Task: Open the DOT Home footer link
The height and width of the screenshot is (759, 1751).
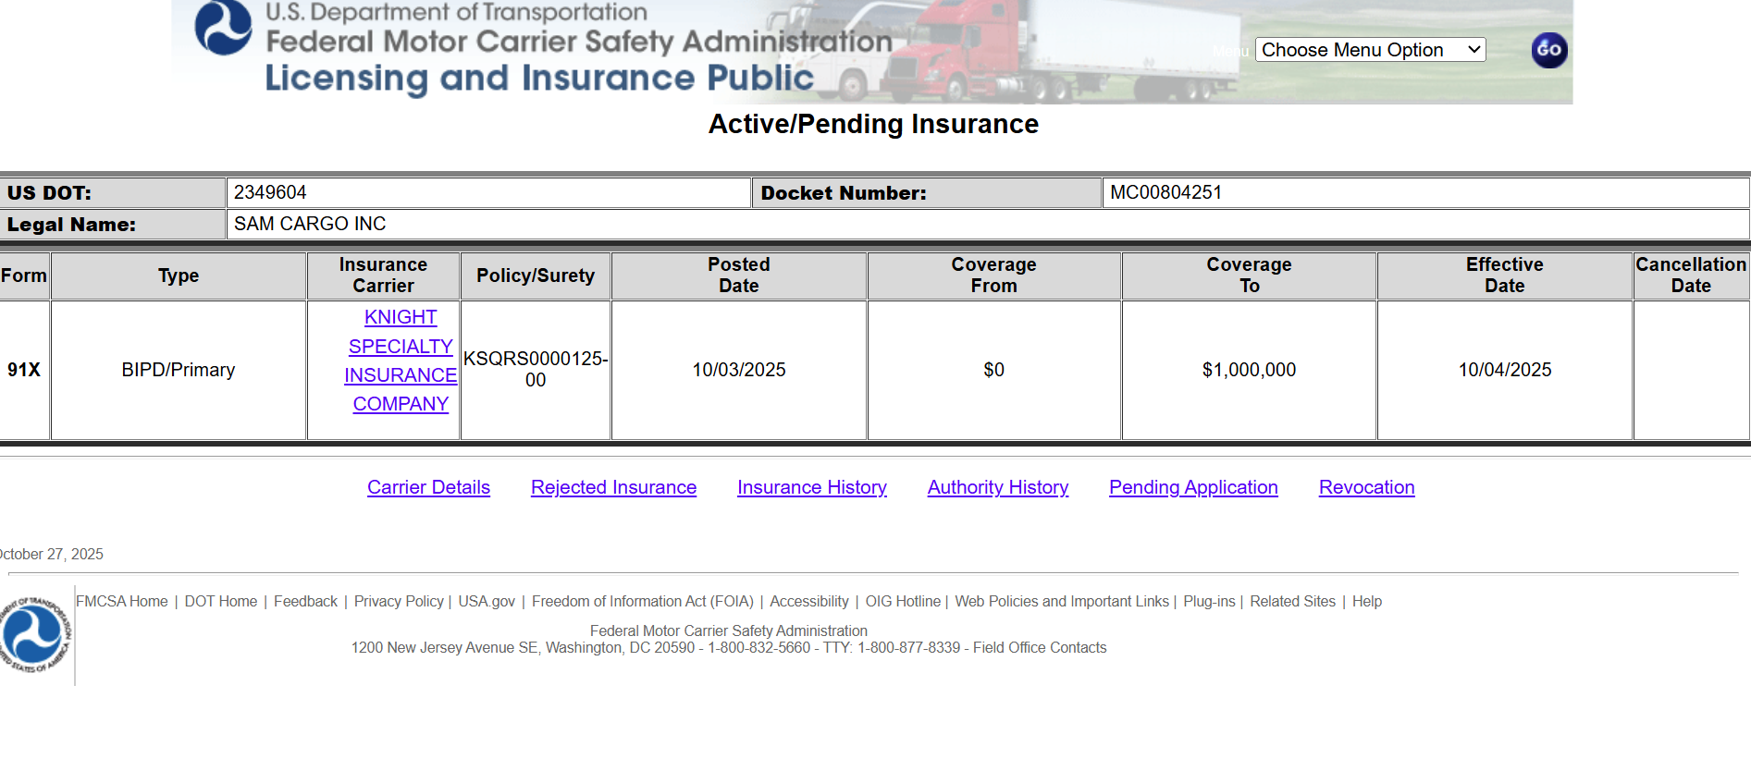Action: coord(221,602)
